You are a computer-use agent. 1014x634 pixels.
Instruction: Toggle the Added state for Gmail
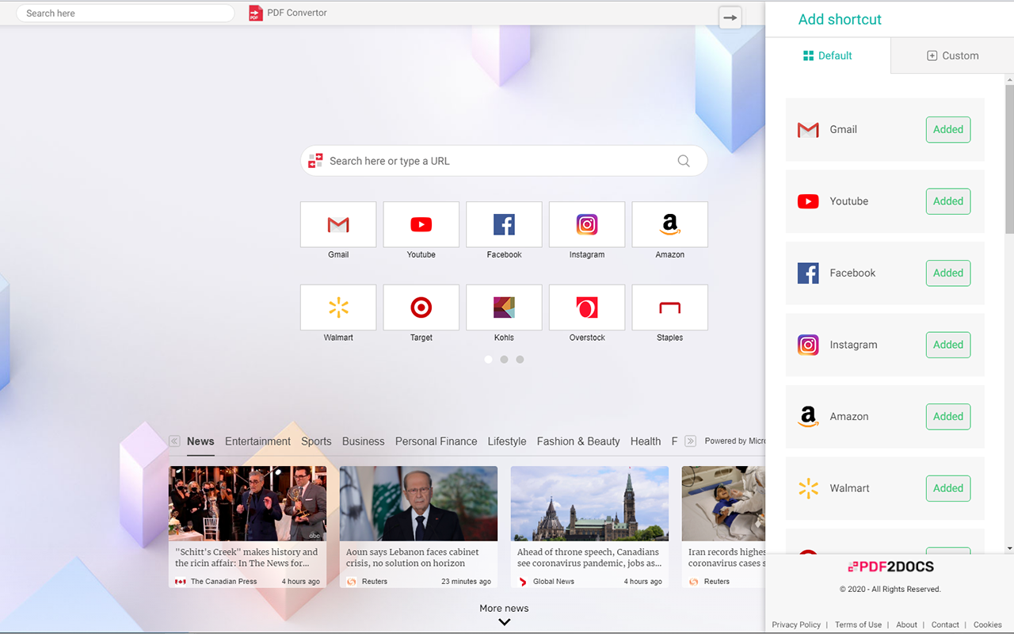pyautogui.click(x=947, y=129)
